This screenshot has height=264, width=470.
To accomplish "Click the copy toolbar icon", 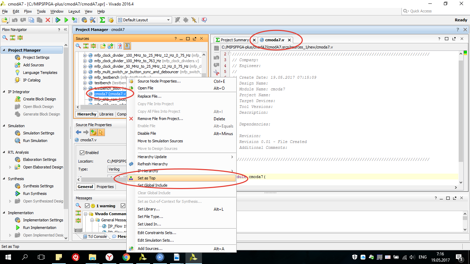I will click(31, 20).
